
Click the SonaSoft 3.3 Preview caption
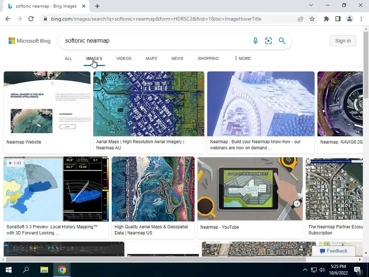coord(52,230)
